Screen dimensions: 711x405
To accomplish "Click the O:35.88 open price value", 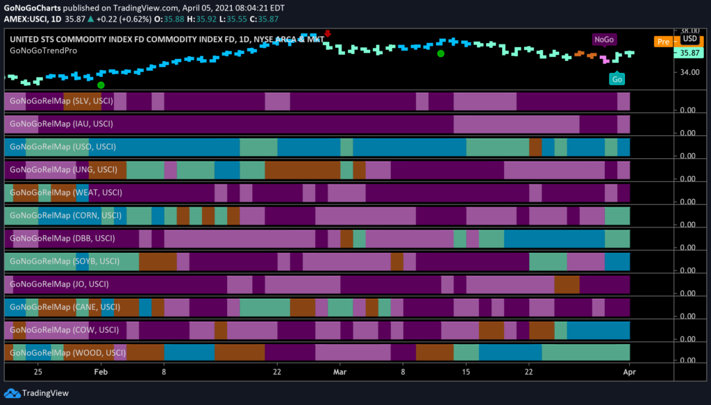I will [169, 19].
